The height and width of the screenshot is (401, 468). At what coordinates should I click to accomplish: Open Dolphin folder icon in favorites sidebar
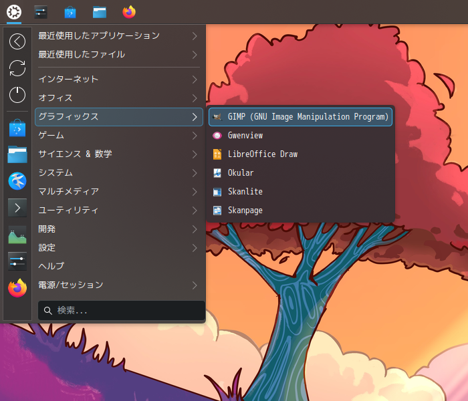tap(17, 154)
